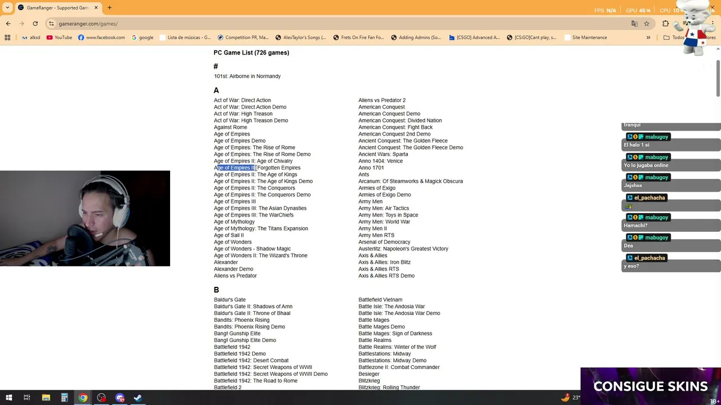Open the Lista de músicas bookmark
This screenshot has width=721, height=405.
[185, 38]
